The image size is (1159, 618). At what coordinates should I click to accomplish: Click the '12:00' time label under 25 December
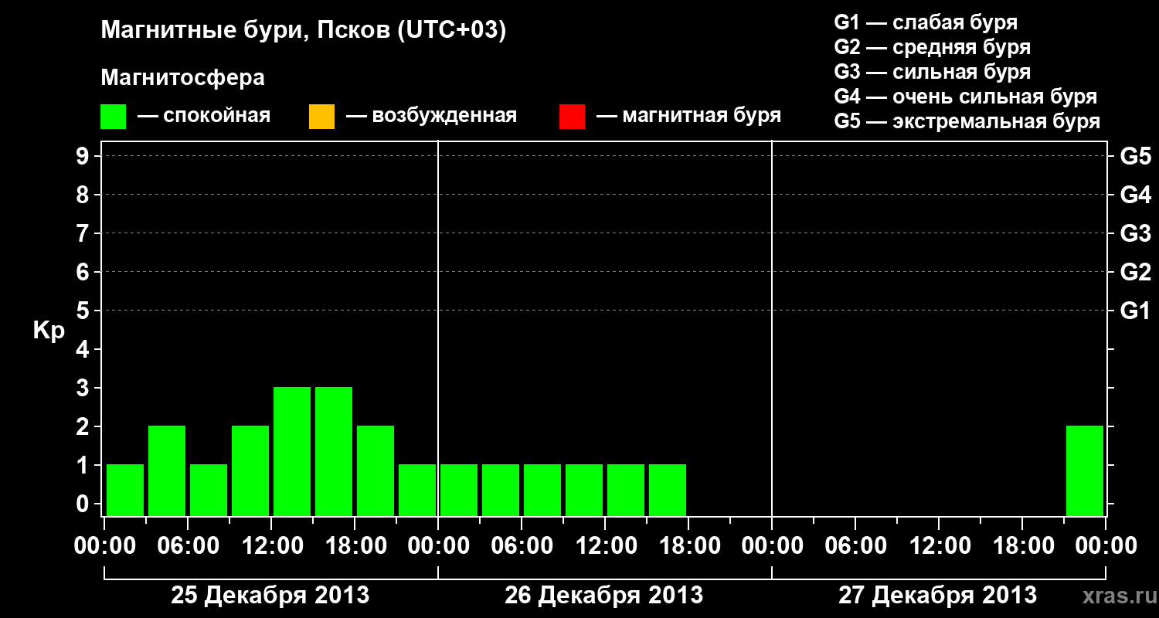pos(271,546)
